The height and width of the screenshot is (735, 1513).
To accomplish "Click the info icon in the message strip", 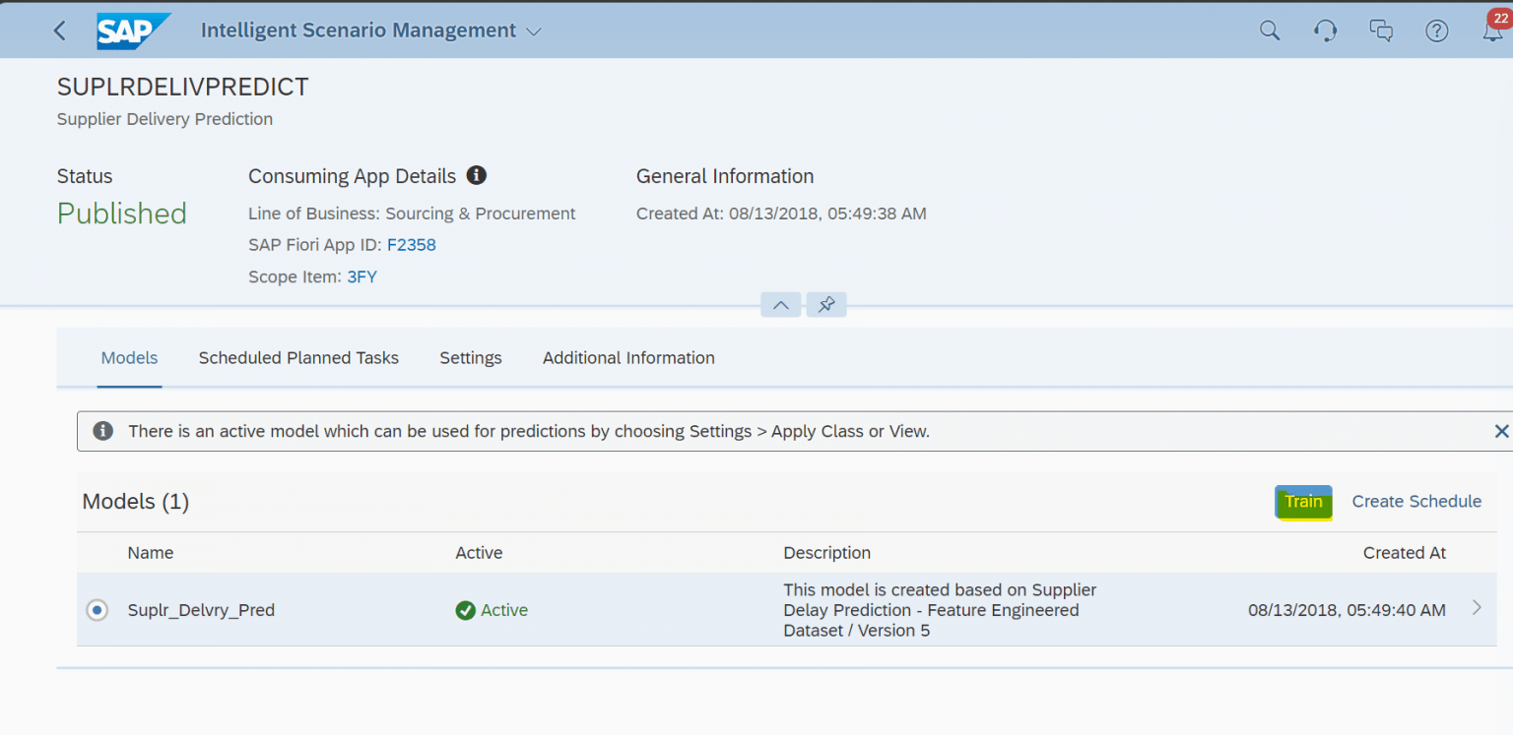I will point(102,430).
